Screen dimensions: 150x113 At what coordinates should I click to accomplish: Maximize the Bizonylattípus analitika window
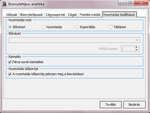pyautogui.click(x=130, y=3)
